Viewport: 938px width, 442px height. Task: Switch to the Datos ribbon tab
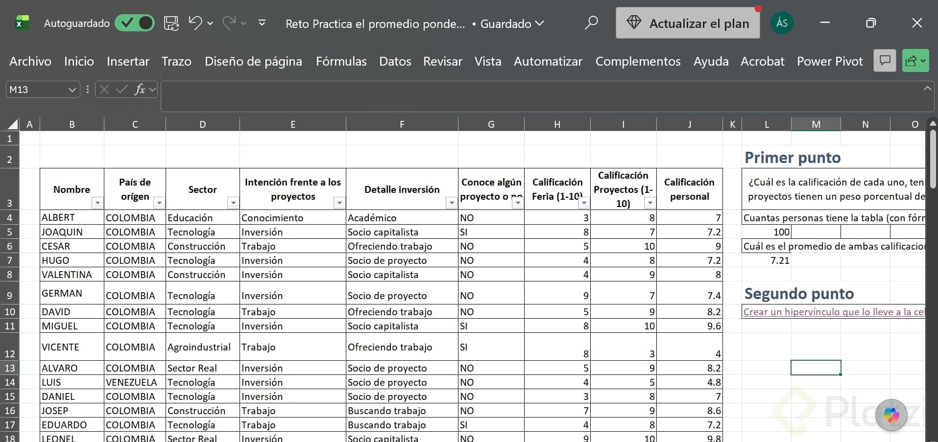tap(395, 61)
